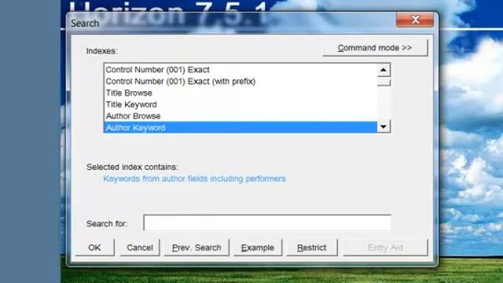This screenshot has width=503, height=283.
Task: Open the Restrict options
Action: click(311, 248)
